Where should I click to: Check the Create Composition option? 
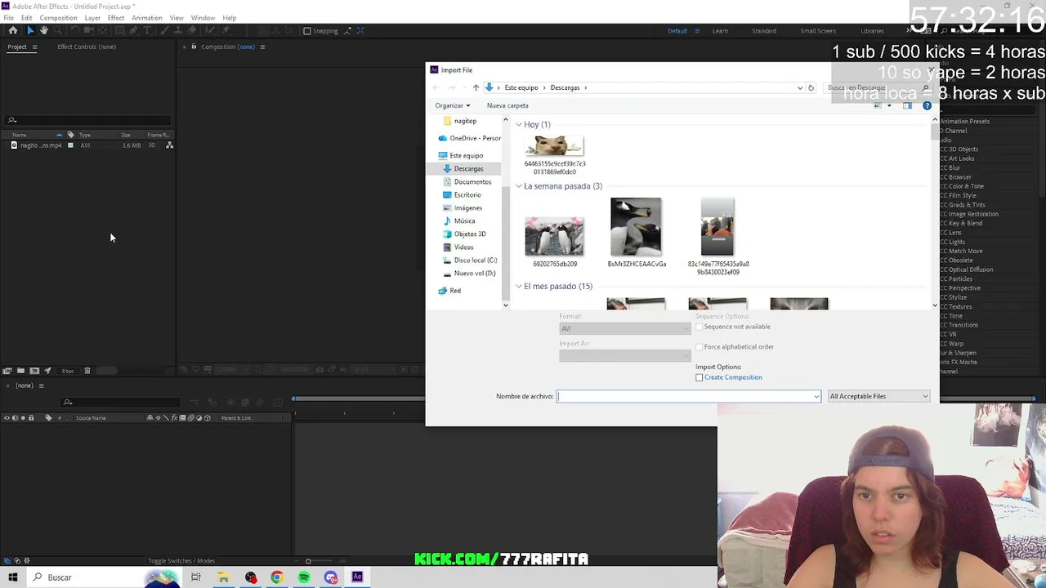point(699,377)
